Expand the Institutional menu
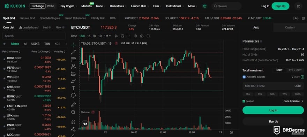Image resolution: width=307 pixels, height=137 pixels. point(175,6)
